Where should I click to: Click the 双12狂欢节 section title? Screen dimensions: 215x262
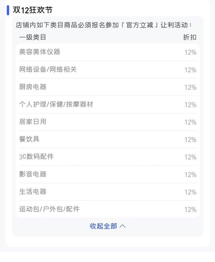[33, 10]
